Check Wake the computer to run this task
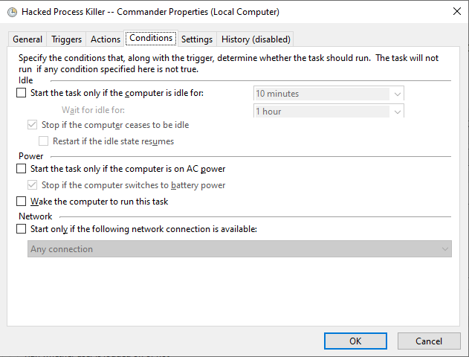Viewport: 469px width, 357px height. pyautogui.click(x=21, y=202)
